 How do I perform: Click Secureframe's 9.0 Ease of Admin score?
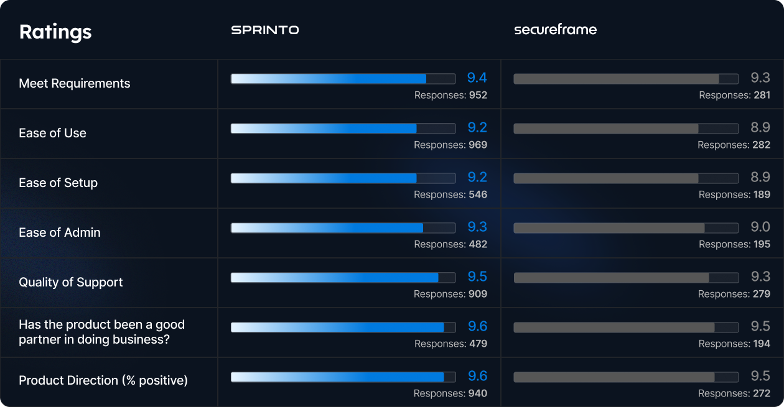(760, 227)
